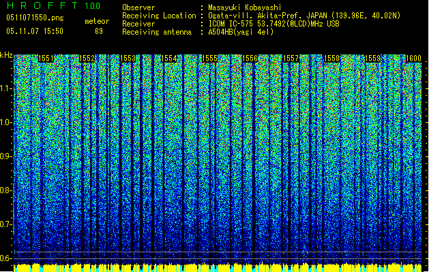Click the 1.0 frequency axis label
The image size is (429, 272).
pyautogui.click(x=5, y=122)
